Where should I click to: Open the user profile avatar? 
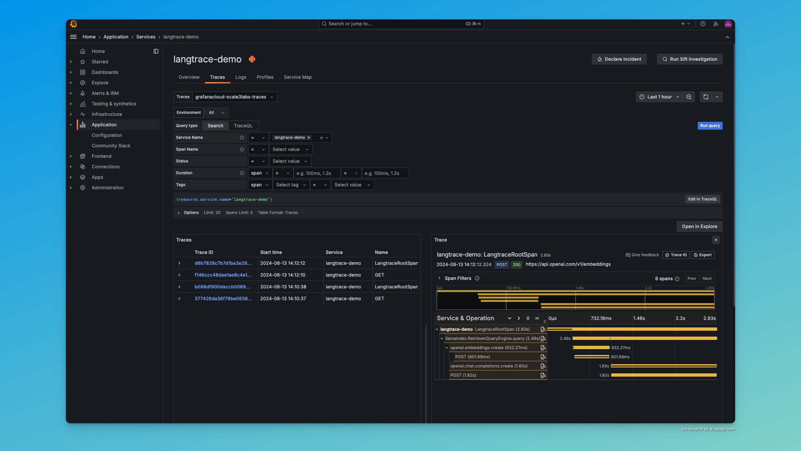click(x=728, y=24)
